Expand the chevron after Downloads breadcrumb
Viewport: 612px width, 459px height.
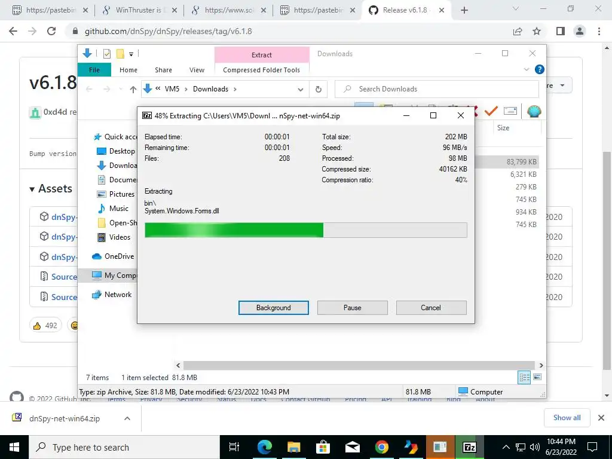coord(235,90)
